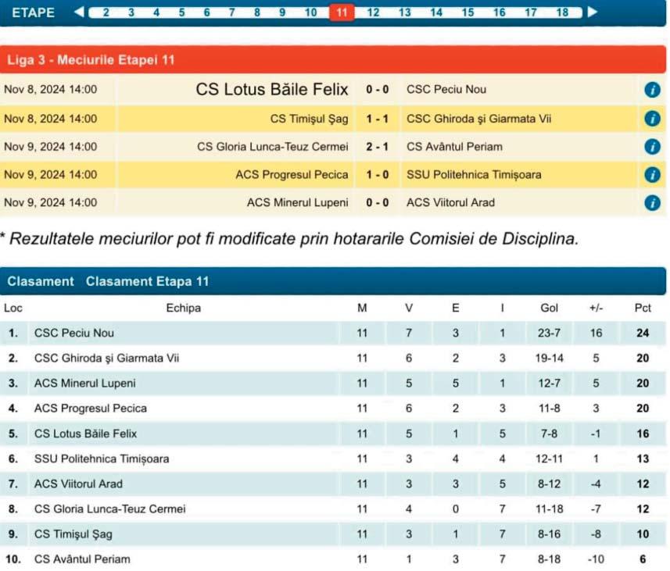Click the 1 - 1 score
The height and width of the screenshot is (571, 670).
[377, 119]
